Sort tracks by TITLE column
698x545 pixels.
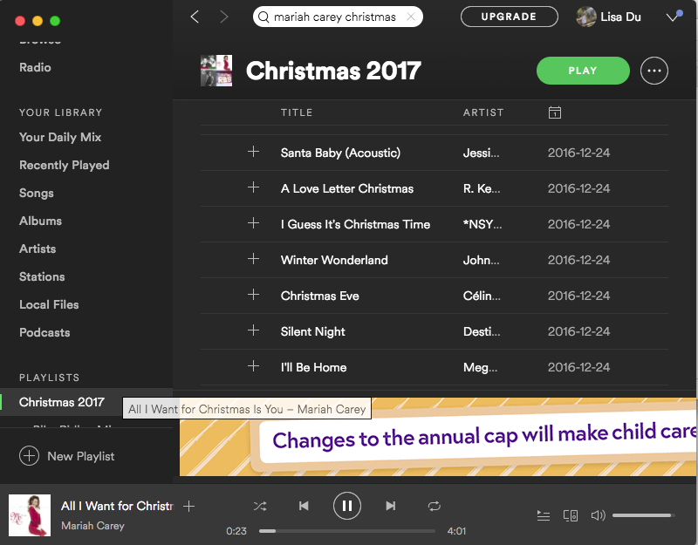(297, 112)
